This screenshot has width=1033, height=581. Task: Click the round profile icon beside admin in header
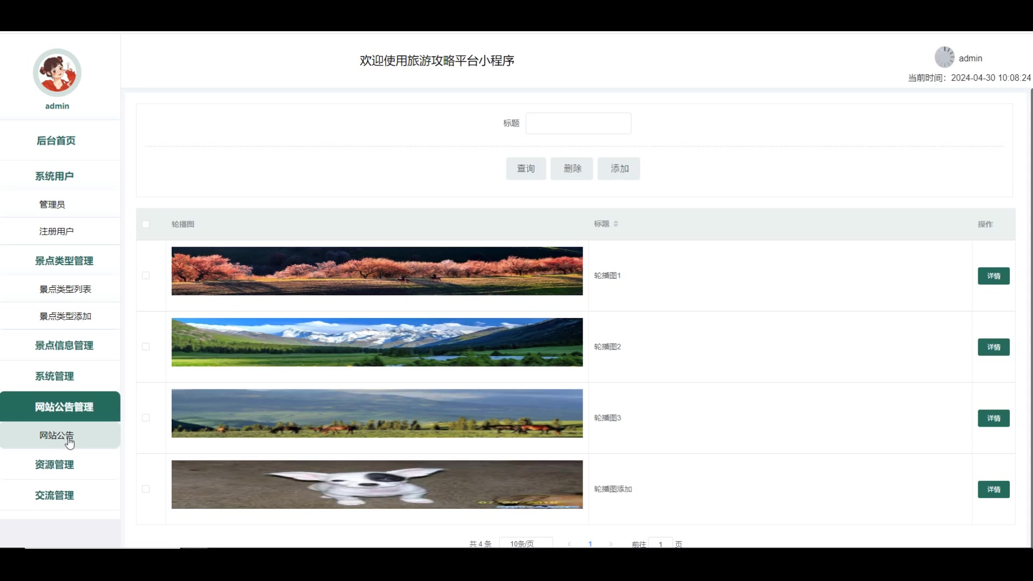pyautogui.click(x=944, y=57)
